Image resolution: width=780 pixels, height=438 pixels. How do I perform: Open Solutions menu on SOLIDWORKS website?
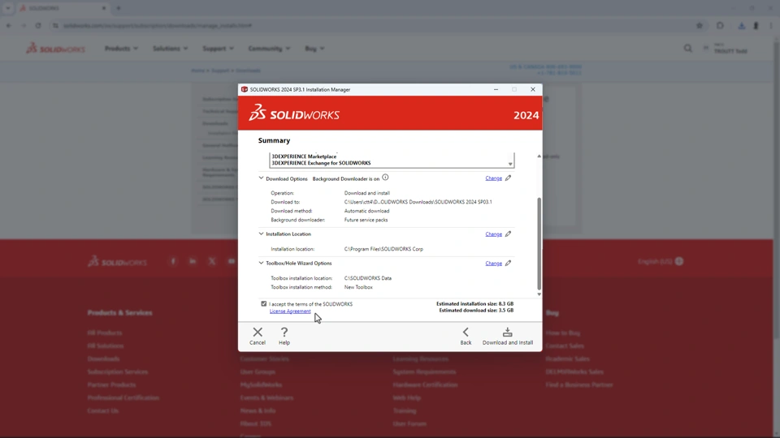(170, 48)
